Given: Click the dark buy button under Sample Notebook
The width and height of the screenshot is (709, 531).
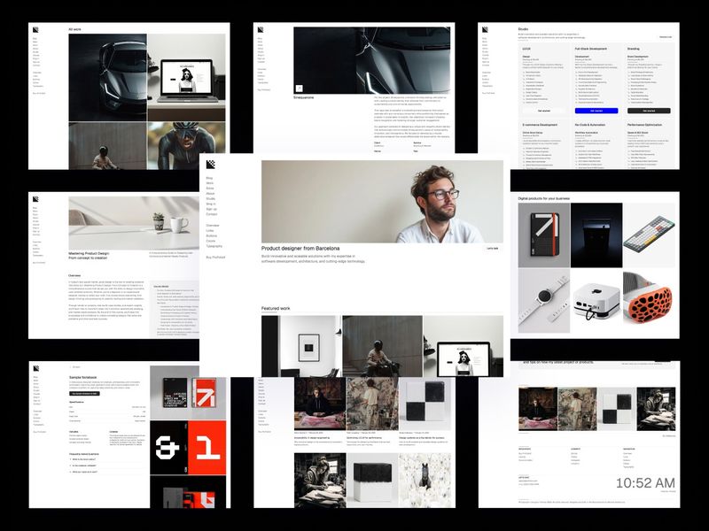Looking at the screenshot, I should point(84,393).
